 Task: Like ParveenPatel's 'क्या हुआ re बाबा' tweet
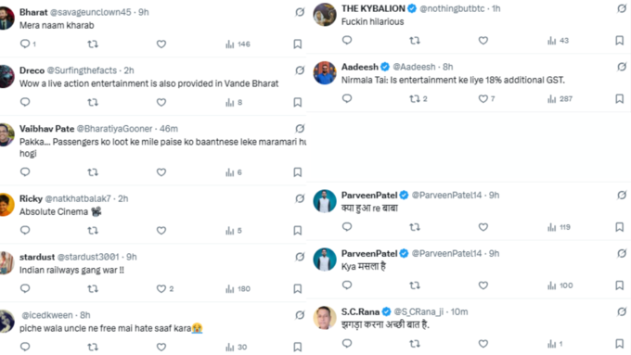coord(483,227)
